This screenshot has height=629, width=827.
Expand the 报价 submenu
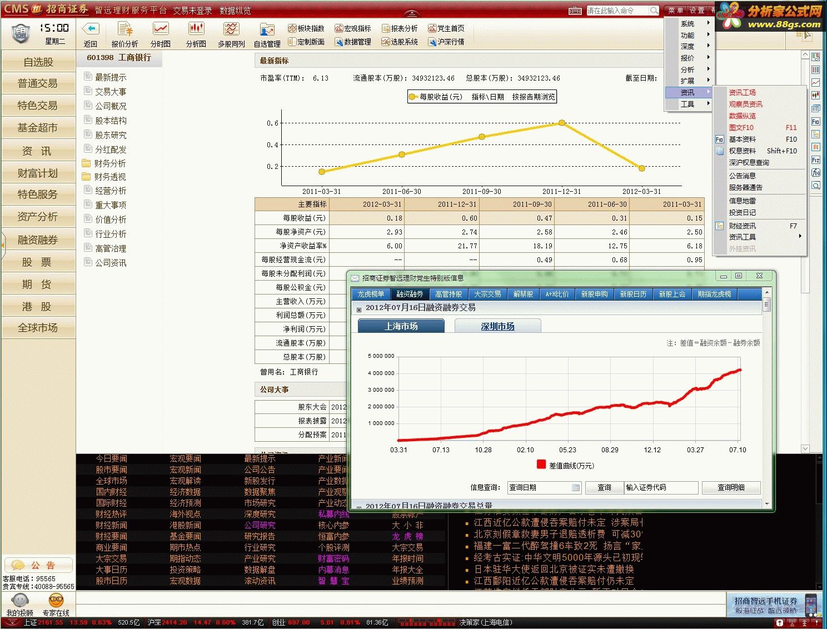point(688,58)
